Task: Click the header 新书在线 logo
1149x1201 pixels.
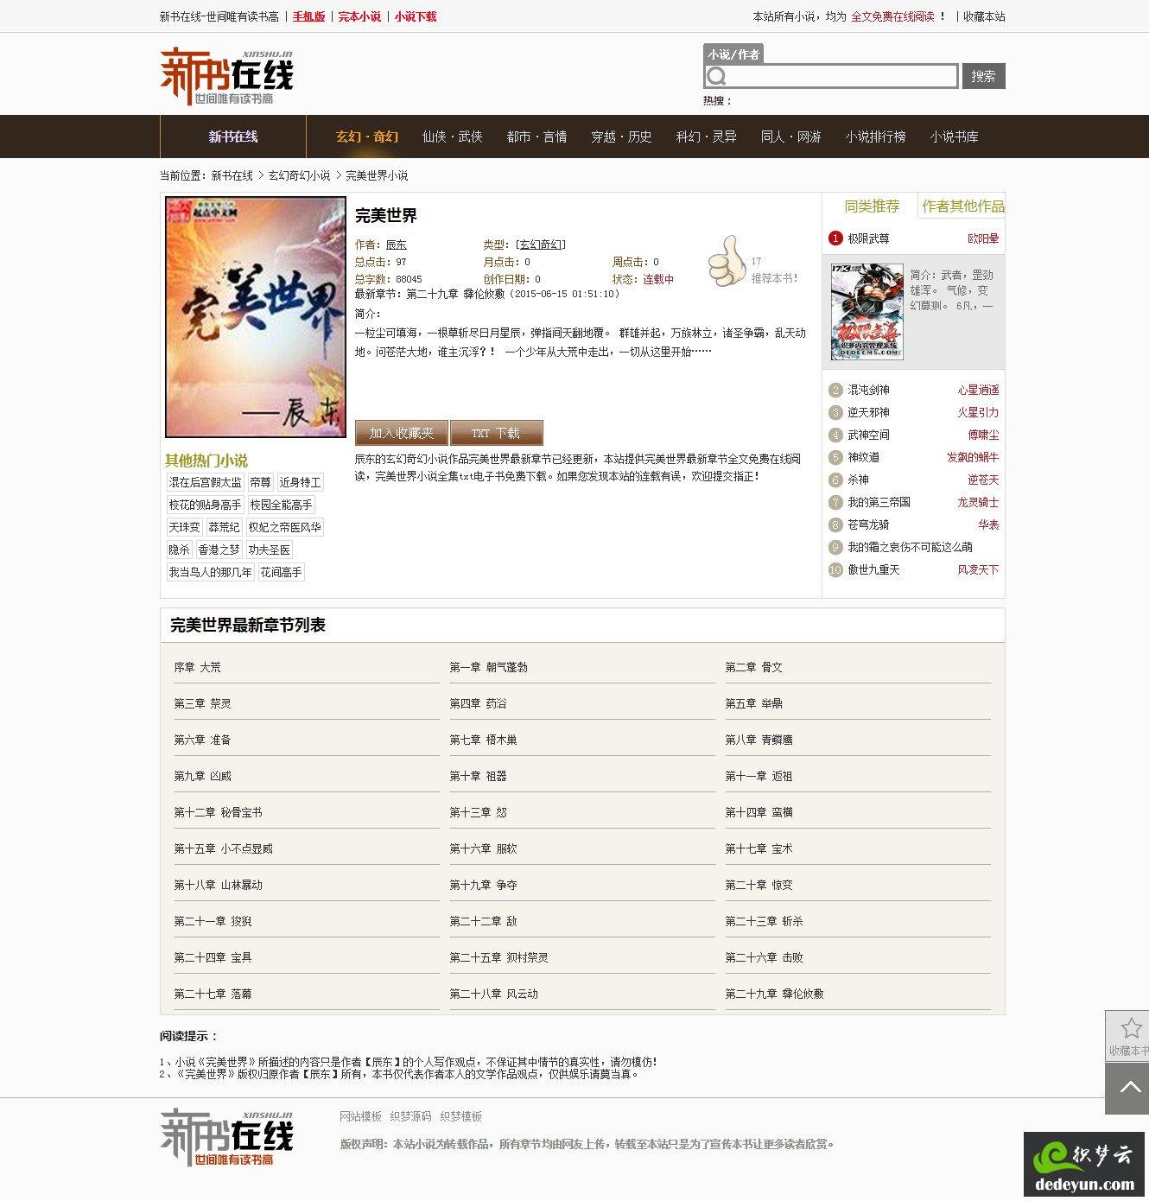Action: coord(226,76)
